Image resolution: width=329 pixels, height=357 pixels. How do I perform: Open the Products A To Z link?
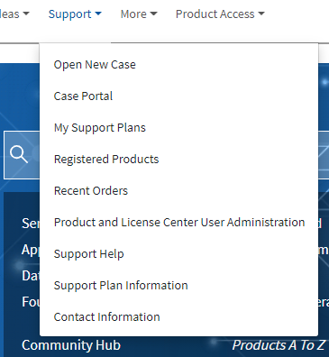tap(279, 345)
